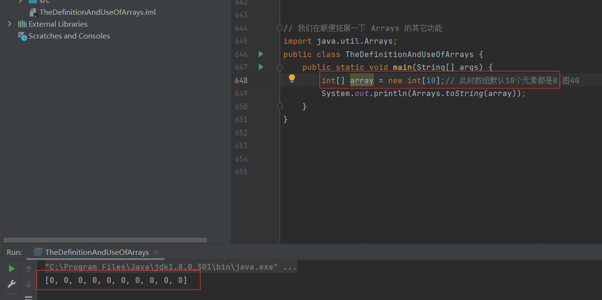
Task: Jump to previous stack trace with up arrow
Action: (x=29, y=269)
